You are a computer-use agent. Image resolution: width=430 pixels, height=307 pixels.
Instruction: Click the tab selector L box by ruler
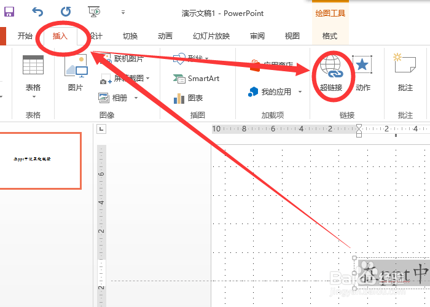(101, 129)
